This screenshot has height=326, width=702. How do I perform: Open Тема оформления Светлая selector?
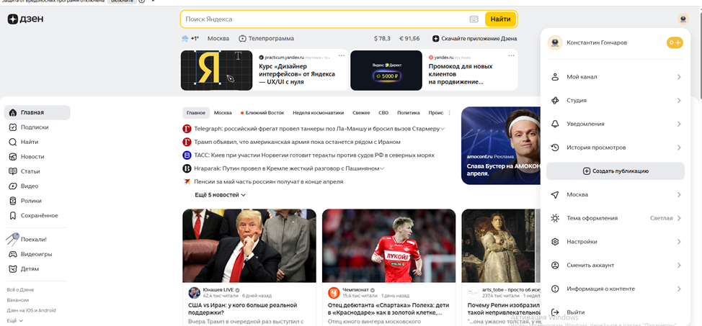pos(665,218)
